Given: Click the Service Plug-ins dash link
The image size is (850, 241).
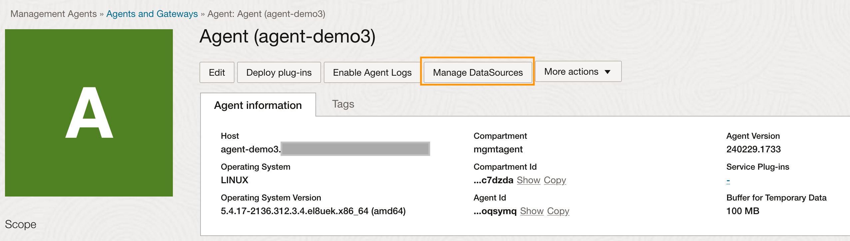Looking at the screenshot, I should (x=728, y=181).
